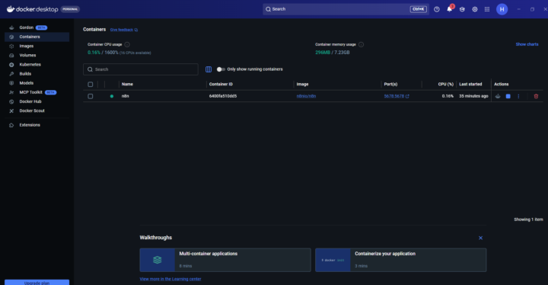The image size is (548, 285).
Task: Open port 5678:5678 link
Action: click(x=394, y=96)
